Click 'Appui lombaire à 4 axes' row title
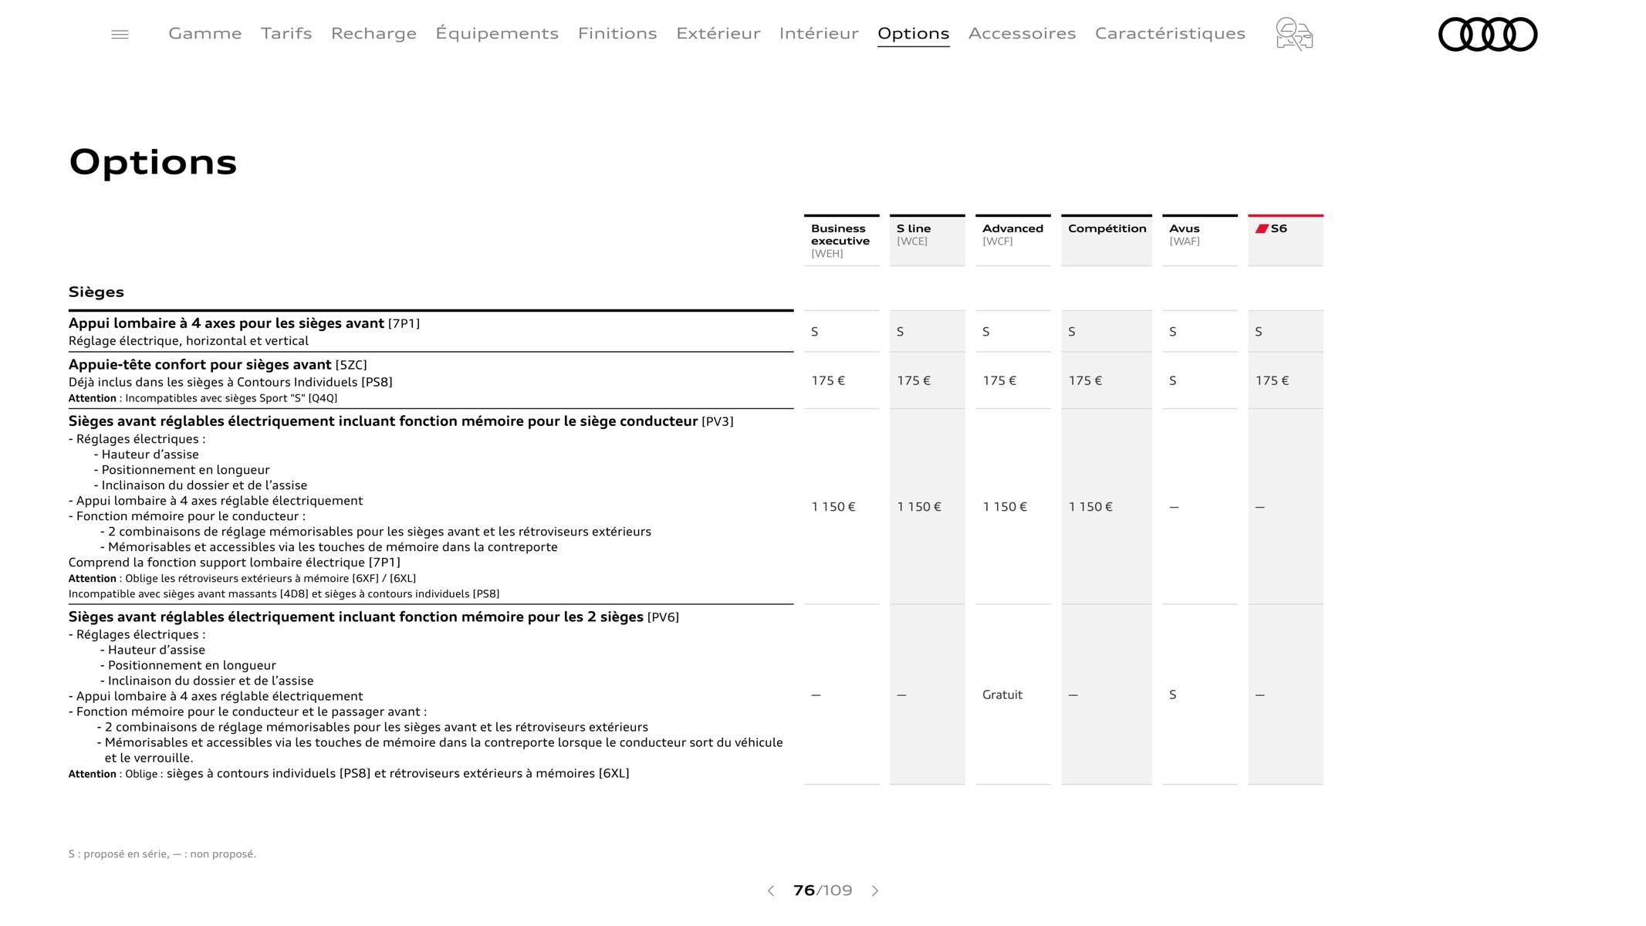 tap(244, 323)
